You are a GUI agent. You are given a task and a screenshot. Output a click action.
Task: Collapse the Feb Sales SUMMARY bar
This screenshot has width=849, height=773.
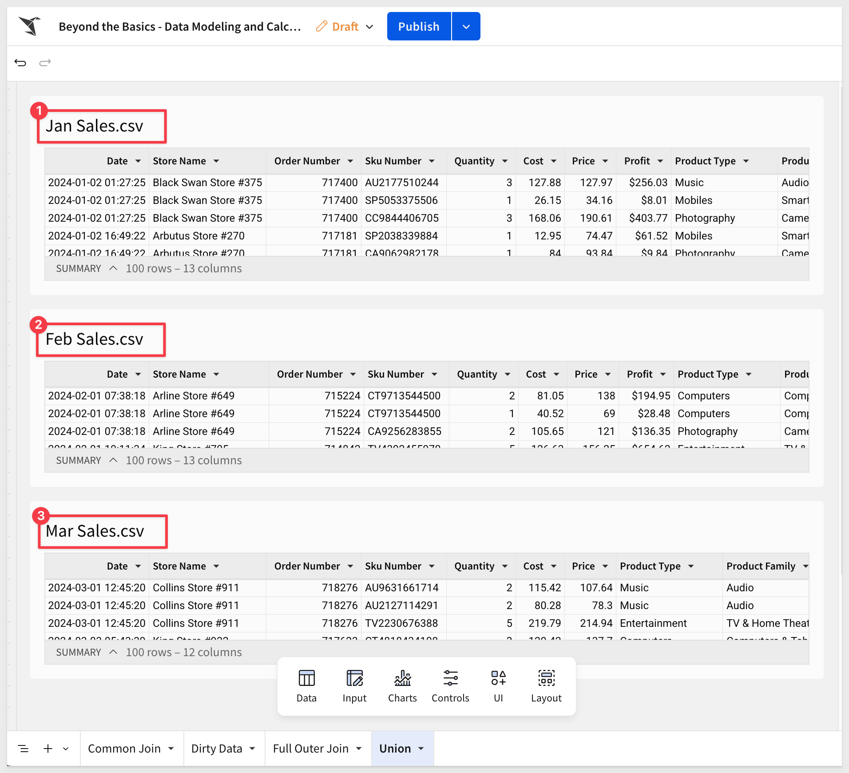point(113,460)
